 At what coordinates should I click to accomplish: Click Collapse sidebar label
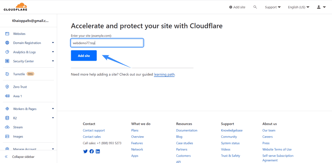(x=23, y=157)
